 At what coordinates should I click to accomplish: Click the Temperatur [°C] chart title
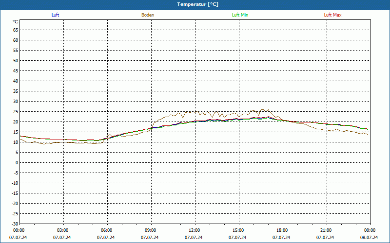pos(198,4)
